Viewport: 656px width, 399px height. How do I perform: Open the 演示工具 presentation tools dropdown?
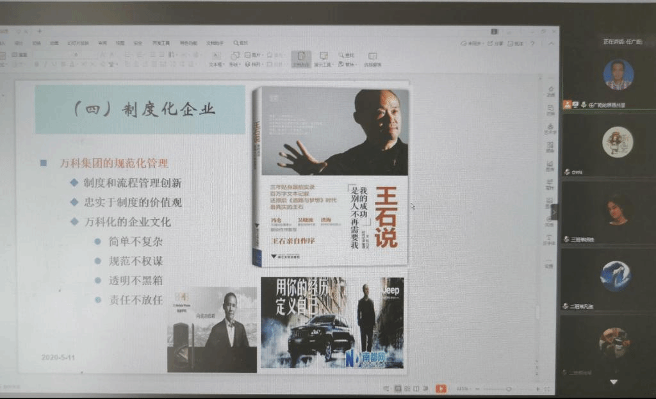323,60
